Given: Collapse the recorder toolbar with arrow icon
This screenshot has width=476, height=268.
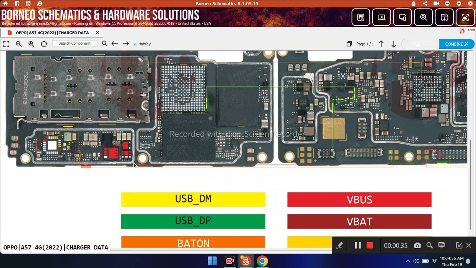Looking at the screenshot, I should (x=459, y=245).
